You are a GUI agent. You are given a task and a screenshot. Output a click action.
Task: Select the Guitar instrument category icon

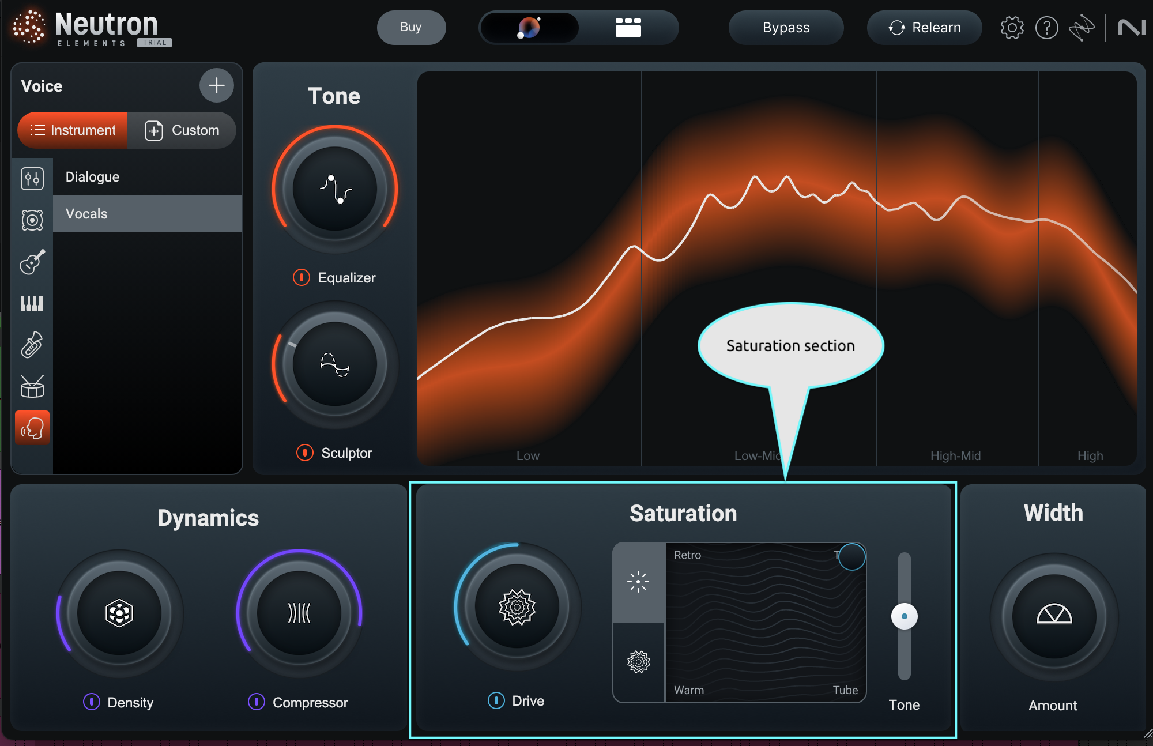[32, 261]
